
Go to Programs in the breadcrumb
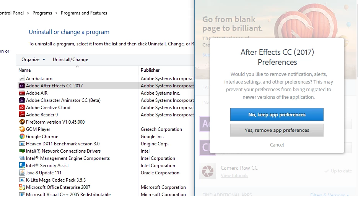pyautogui.click(x=42, y=13)
